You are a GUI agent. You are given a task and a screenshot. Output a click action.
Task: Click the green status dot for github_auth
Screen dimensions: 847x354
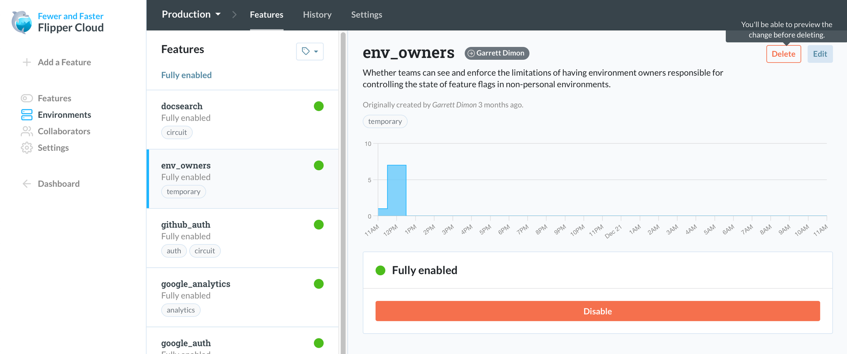pyautogui.click(x=319, y=225)
